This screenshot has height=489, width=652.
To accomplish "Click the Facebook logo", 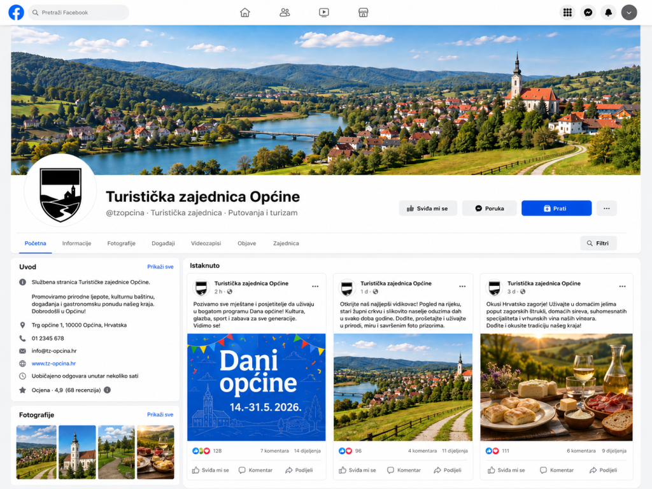I will point(16,13).
